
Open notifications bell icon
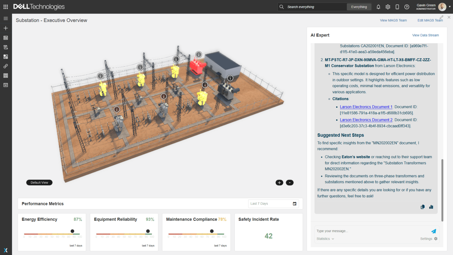coord(378,7)
